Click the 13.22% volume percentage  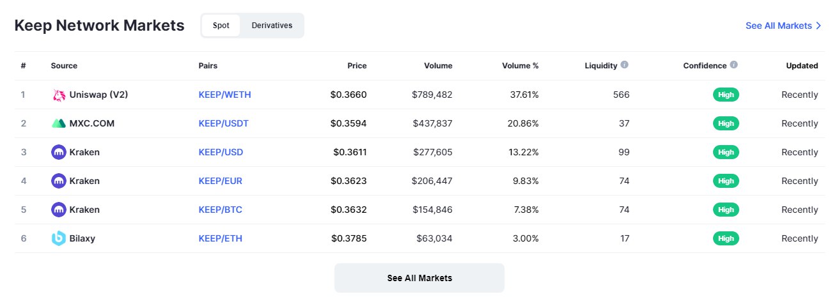[523, 152]
